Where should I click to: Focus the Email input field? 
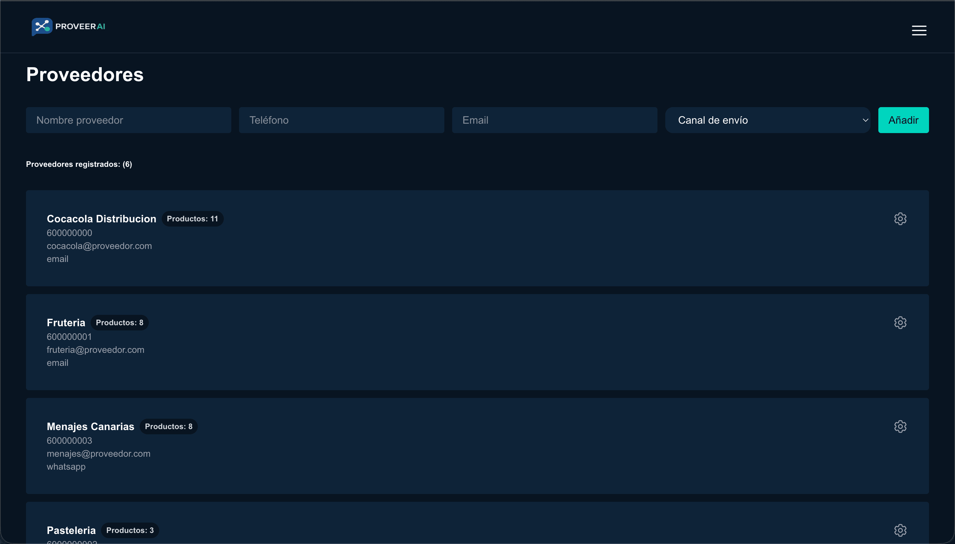[x=554, y=120]
